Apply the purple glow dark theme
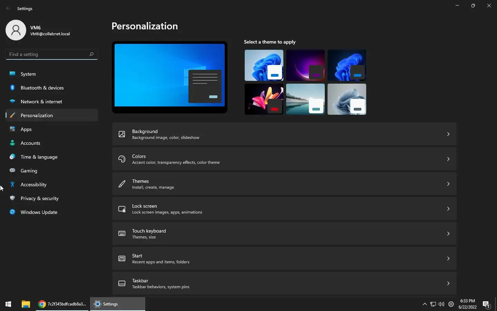Screen dimensions: 497x311 (x=305, y=65)
